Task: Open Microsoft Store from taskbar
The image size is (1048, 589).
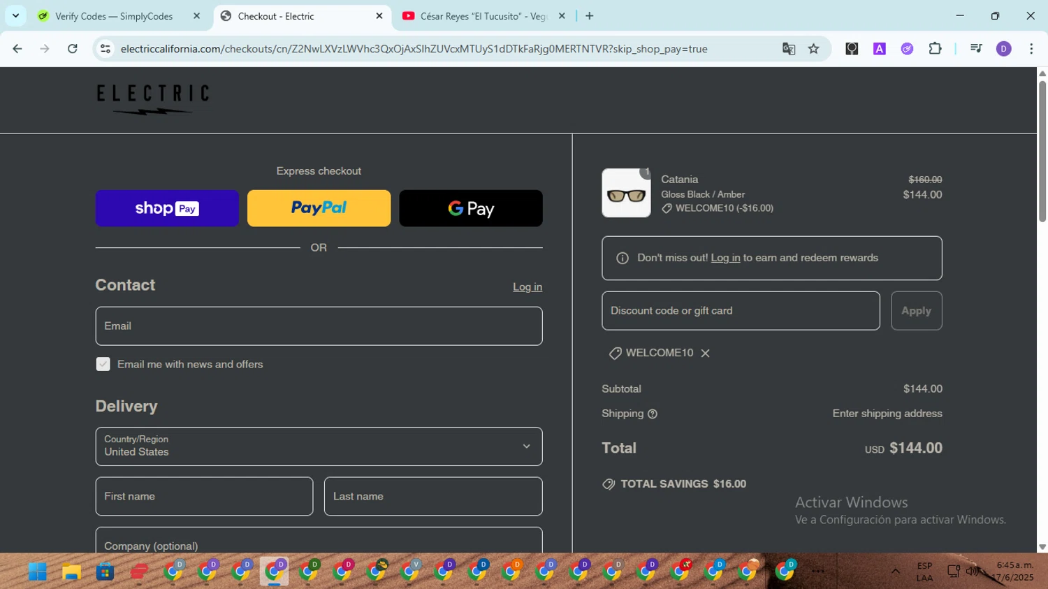Action: click(x=105, y=572)
